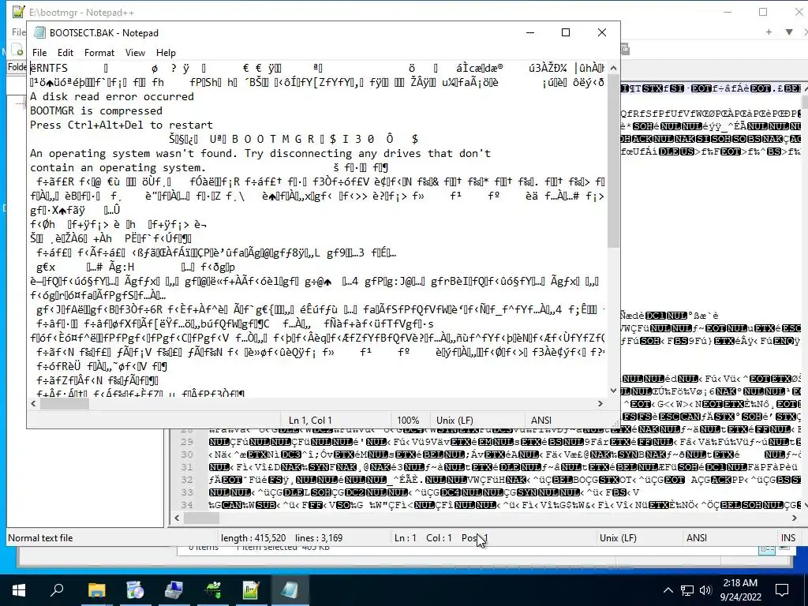Click 'Unix (LF)' in Notepad++ status bar
808x606 pixels.
[x=618, y=538]
